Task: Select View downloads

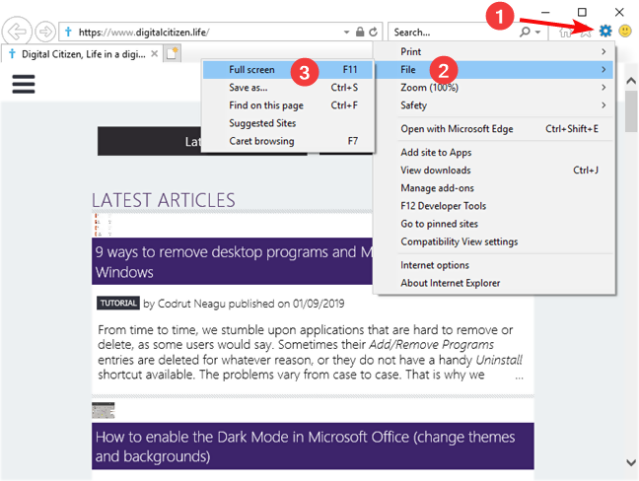Action: [493, 171]
